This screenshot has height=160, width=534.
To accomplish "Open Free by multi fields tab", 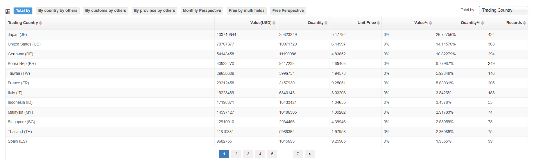I will pyautogui.click(x=247, y=11).
